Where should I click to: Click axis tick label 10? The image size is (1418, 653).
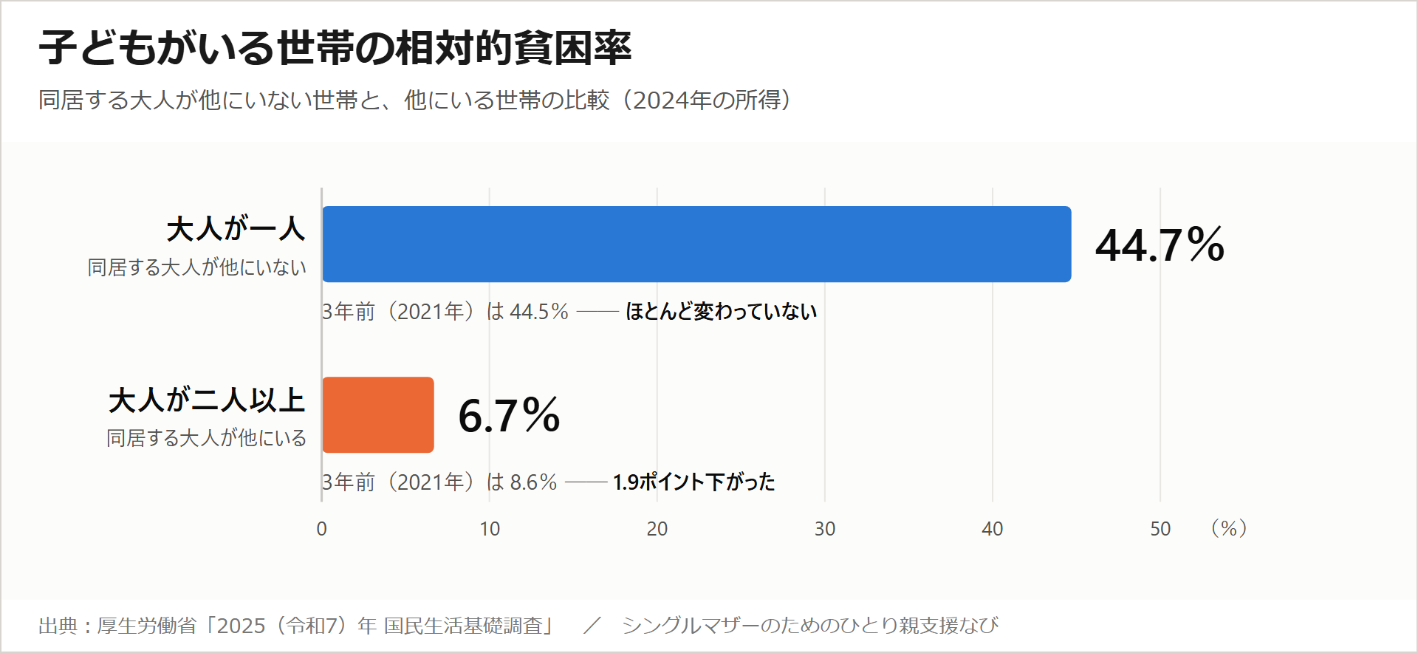(x=490, y=529)
